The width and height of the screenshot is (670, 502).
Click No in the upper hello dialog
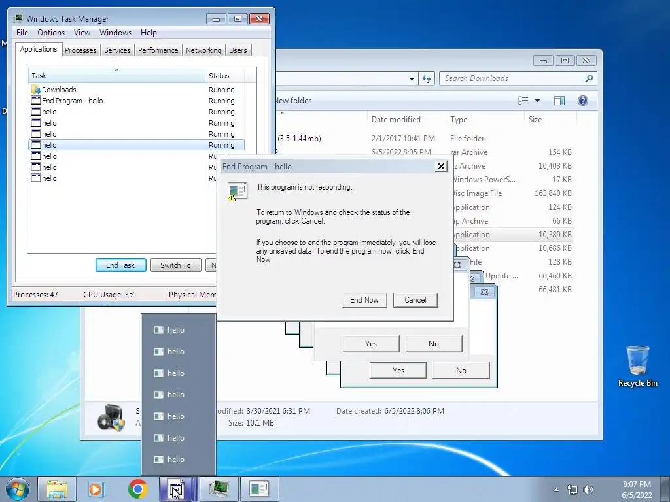tap(433, 344)
